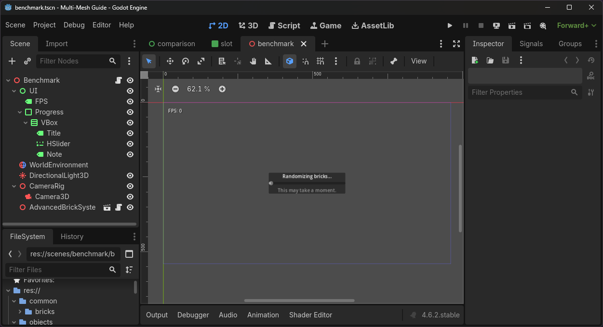Open Inspector object history clock icon
The height and width of the screenshot is (327, 603).
tap(591, 60)
